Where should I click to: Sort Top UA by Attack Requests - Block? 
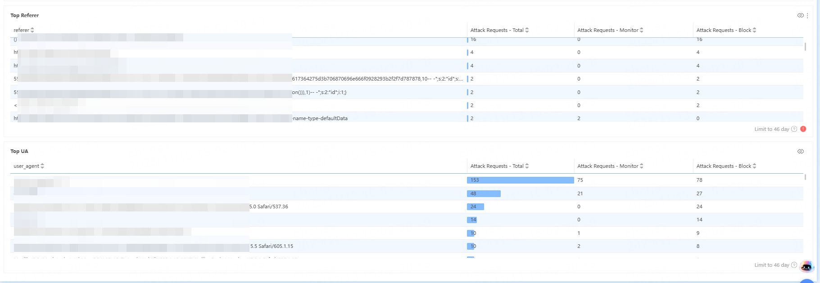754,166
